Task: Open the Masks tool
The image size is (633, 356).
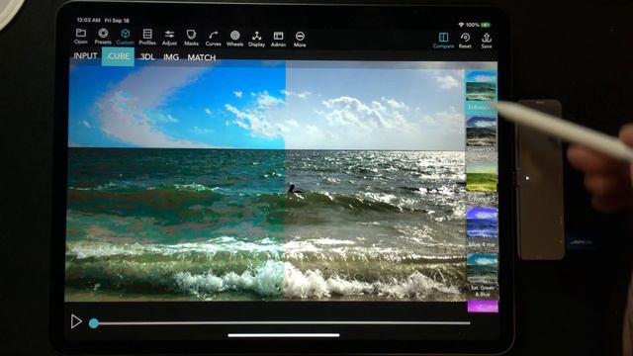Action: 191,38
